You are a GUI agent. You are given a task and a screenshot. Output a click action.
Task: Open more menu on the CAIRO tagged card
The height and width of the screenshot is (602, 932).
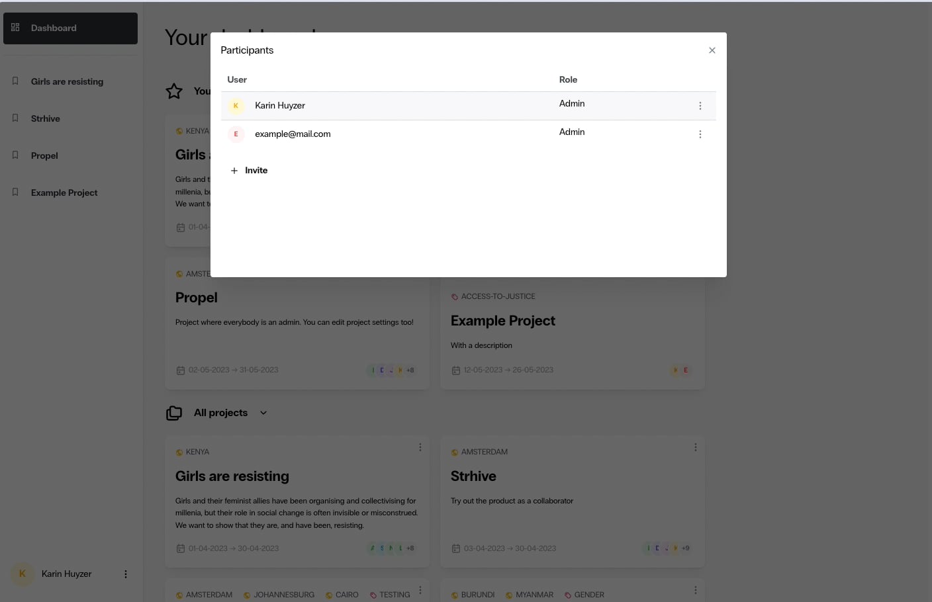[x=420, y=590]
